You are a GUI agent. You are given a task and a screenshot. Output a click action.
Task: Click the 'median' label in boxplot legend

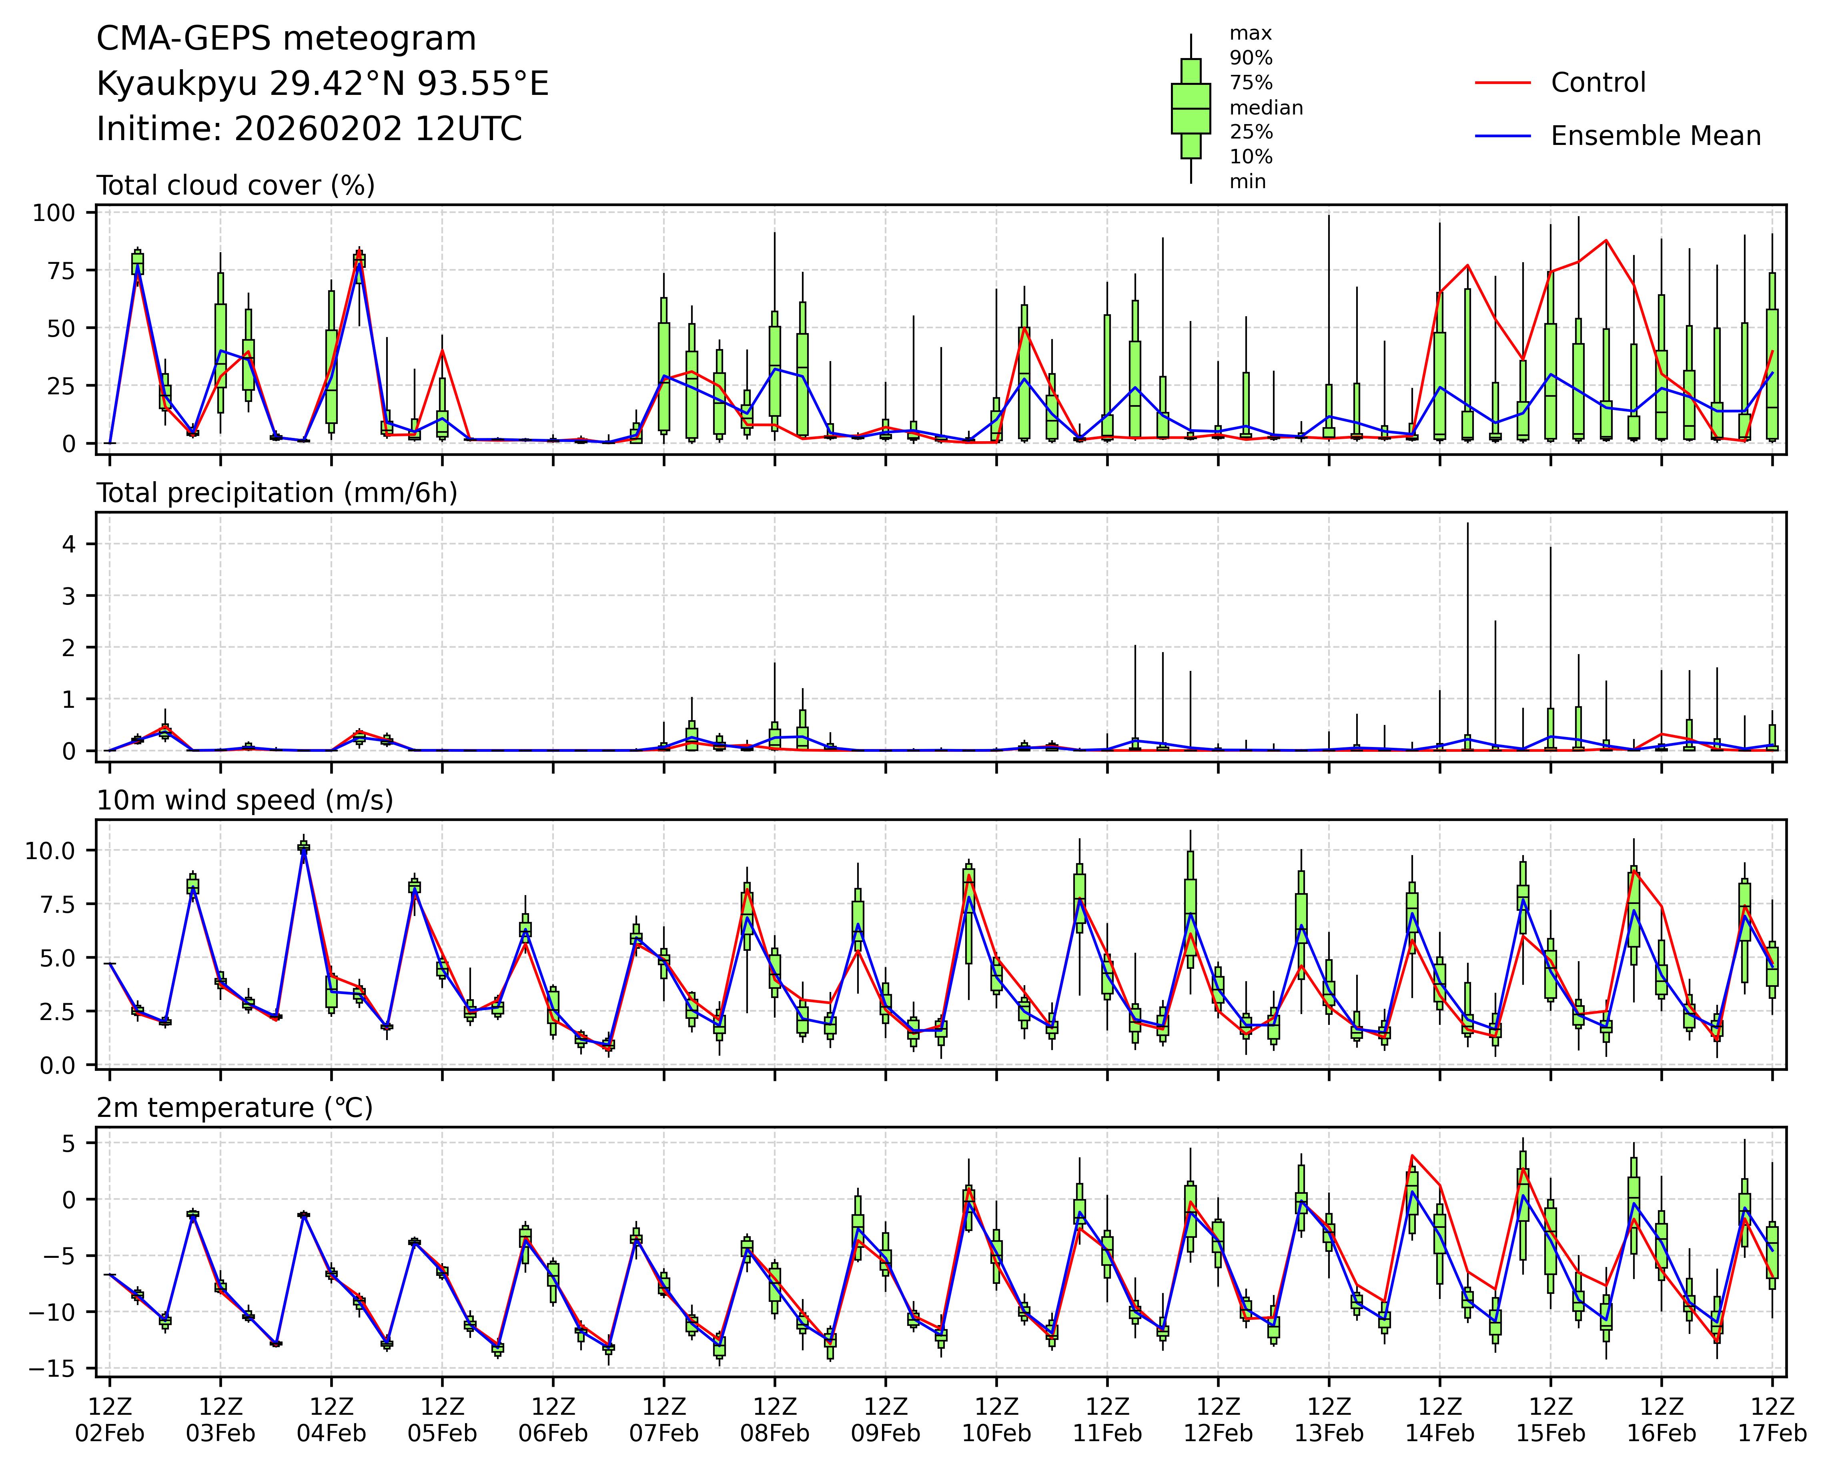coord(1266,108)
